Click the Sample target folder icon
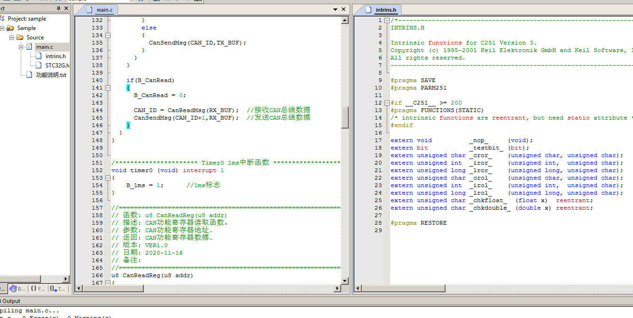 pyautogui.click(x=10, y=28)
